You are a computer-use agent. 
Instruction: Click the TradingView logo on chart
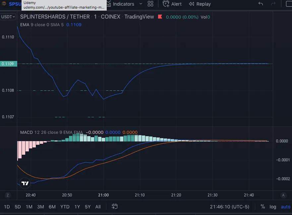[x=25, y=183]
